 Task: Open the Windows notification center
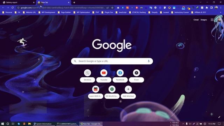tap(219, 124)
